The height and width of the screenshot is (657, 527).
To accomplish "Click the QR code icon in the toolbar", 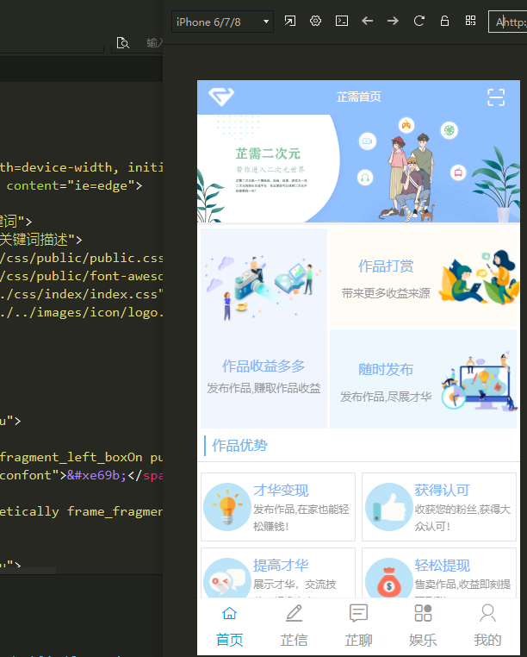I will point(470,21).
